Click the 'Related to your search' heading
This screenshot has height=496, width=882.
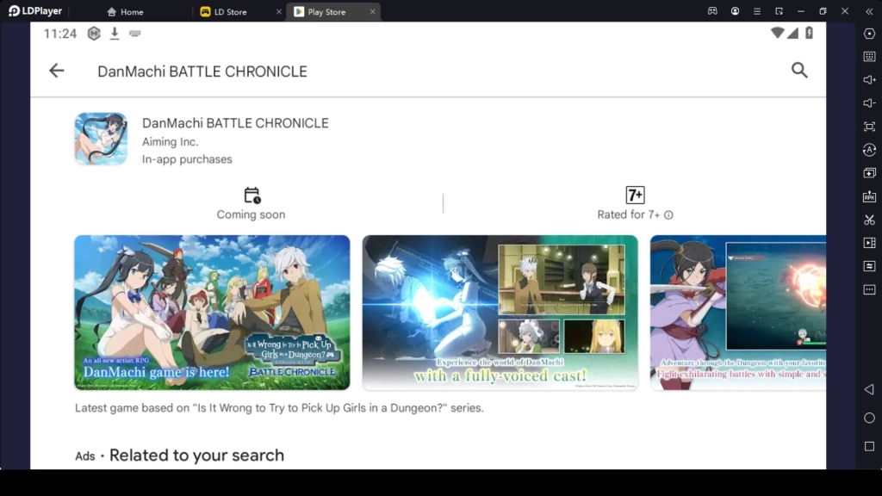pyautogui.click(x=196, y=455)
